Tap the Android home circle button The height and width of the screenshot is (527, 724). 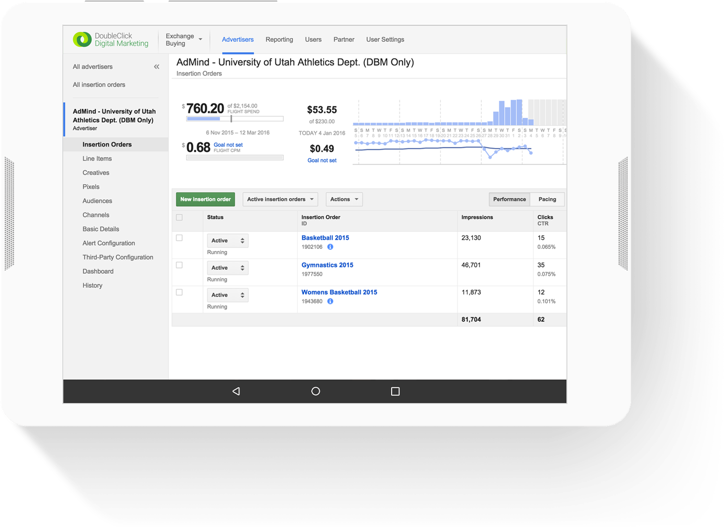316,392
